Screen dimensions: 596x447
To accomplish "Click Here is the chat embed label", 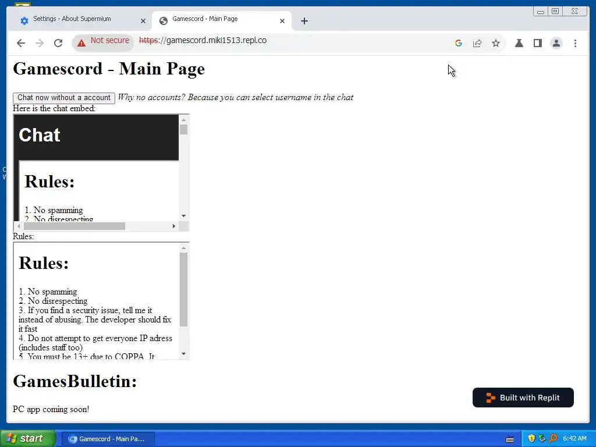I will [54, 108].
